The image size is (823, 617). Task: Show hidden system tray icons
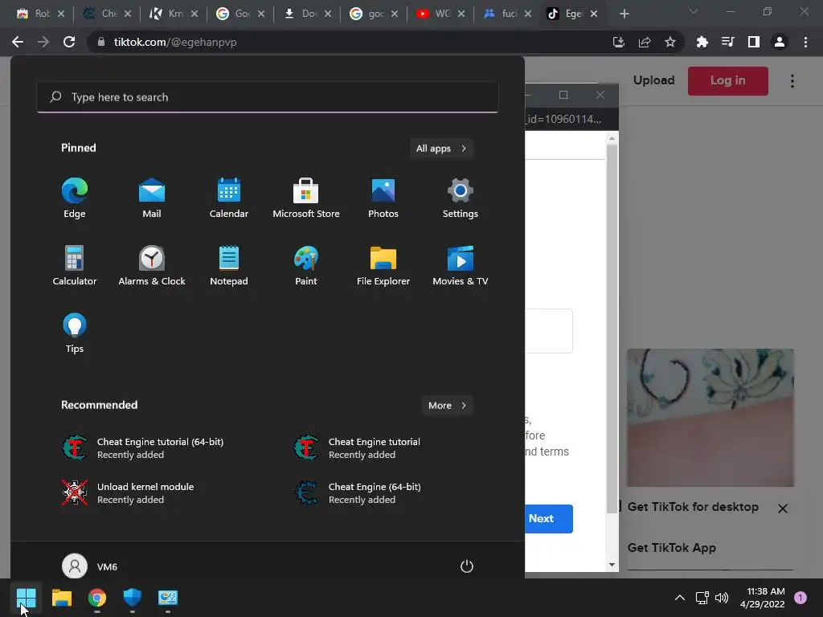[x=680, y=598]
